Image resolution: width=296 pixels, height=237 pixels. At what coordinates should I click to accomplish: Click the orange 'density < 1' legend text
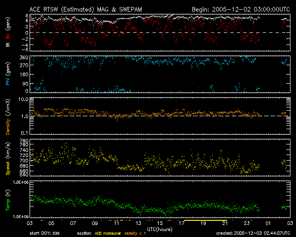[x=135, y=233]
